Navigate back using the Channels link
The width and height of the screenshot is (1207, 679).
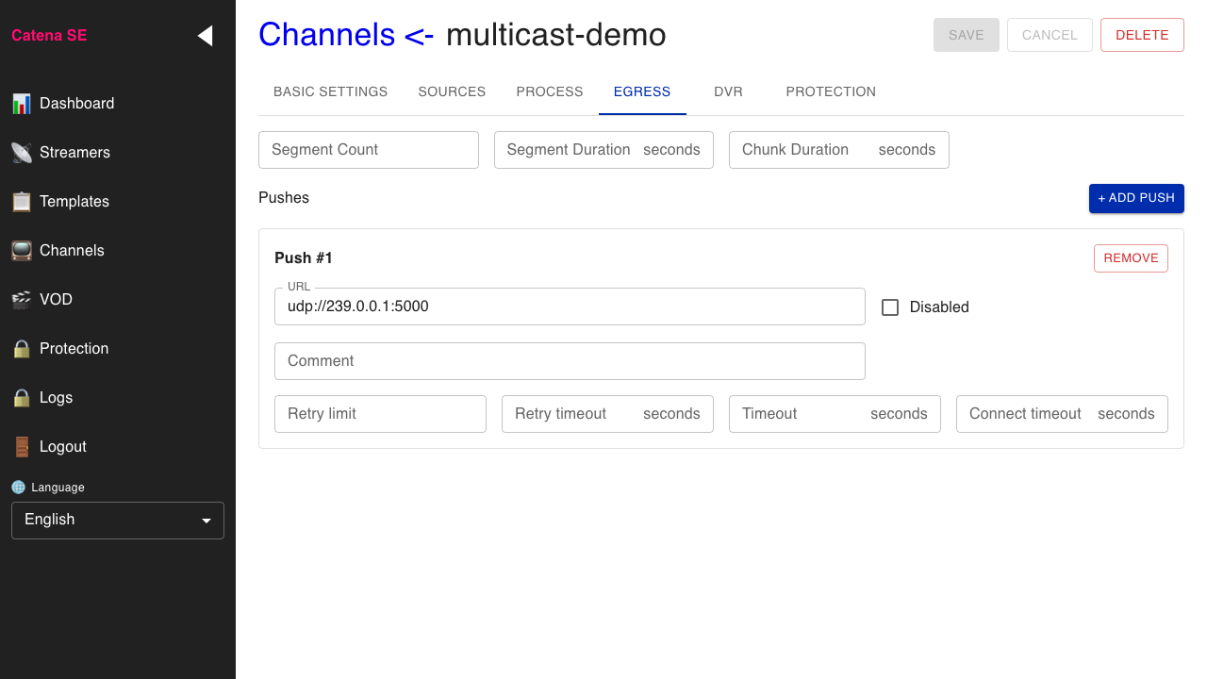327,34
